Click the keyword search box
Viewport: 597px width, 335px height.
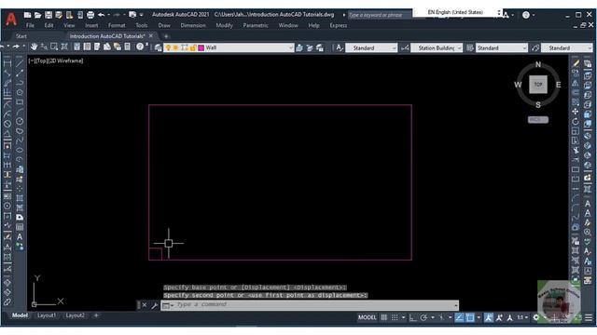380,15
